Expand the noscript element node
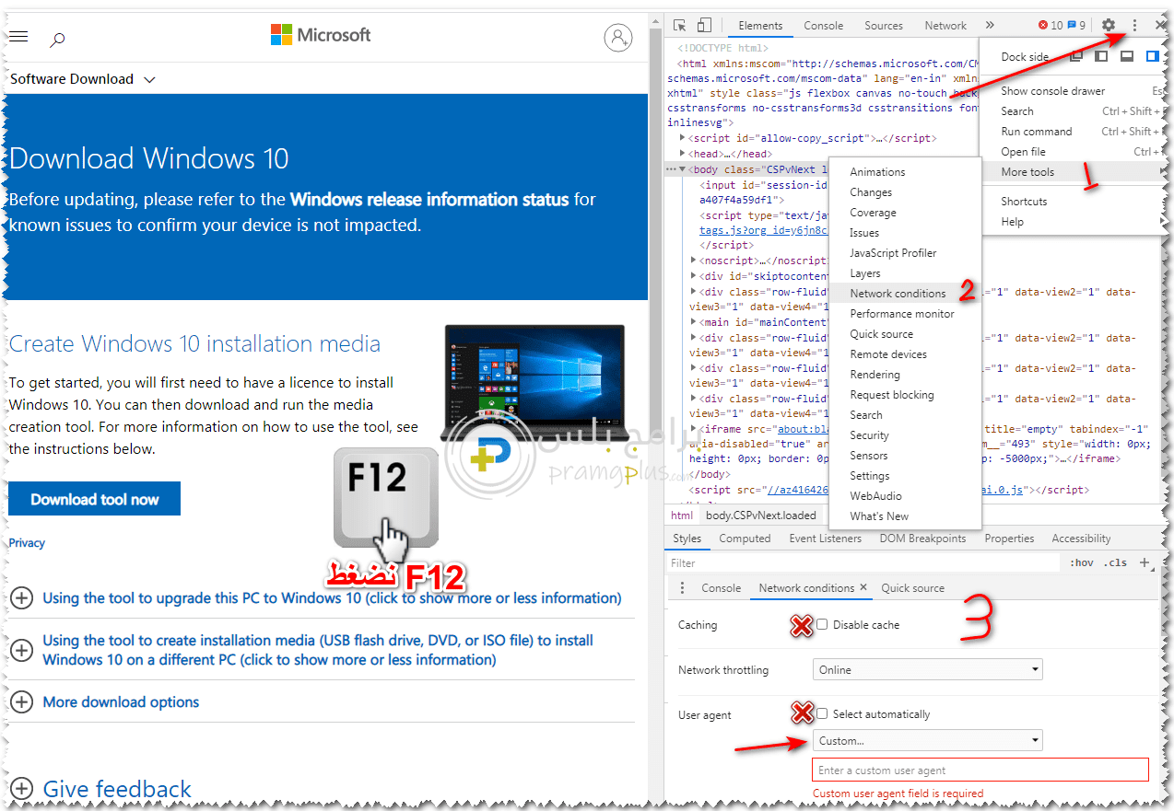The image size is (1174, 811). 693,261
